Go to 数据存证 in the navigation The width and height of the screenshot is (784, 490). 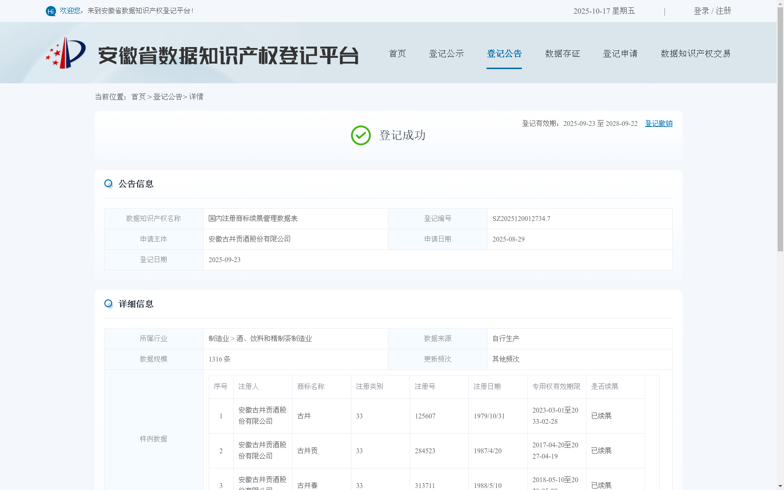coord(563,53)
